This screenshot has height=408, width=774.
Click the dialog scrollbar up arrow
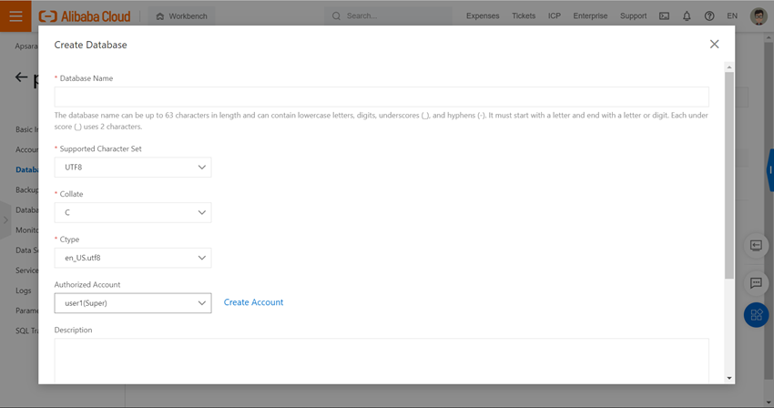[x=729, y=67]
